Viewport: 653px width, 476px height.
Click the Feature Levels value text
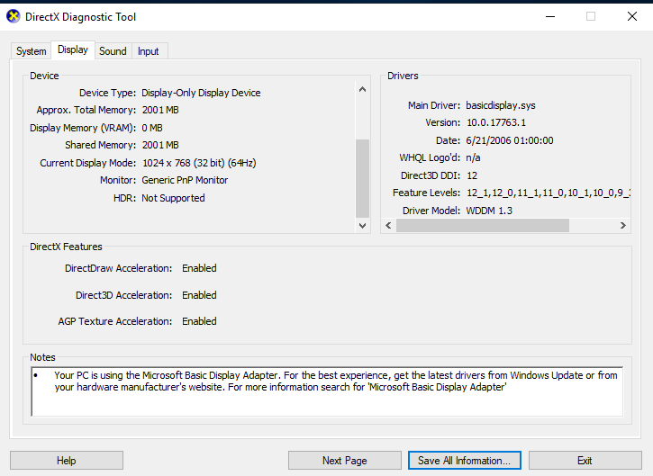point(548,193)
